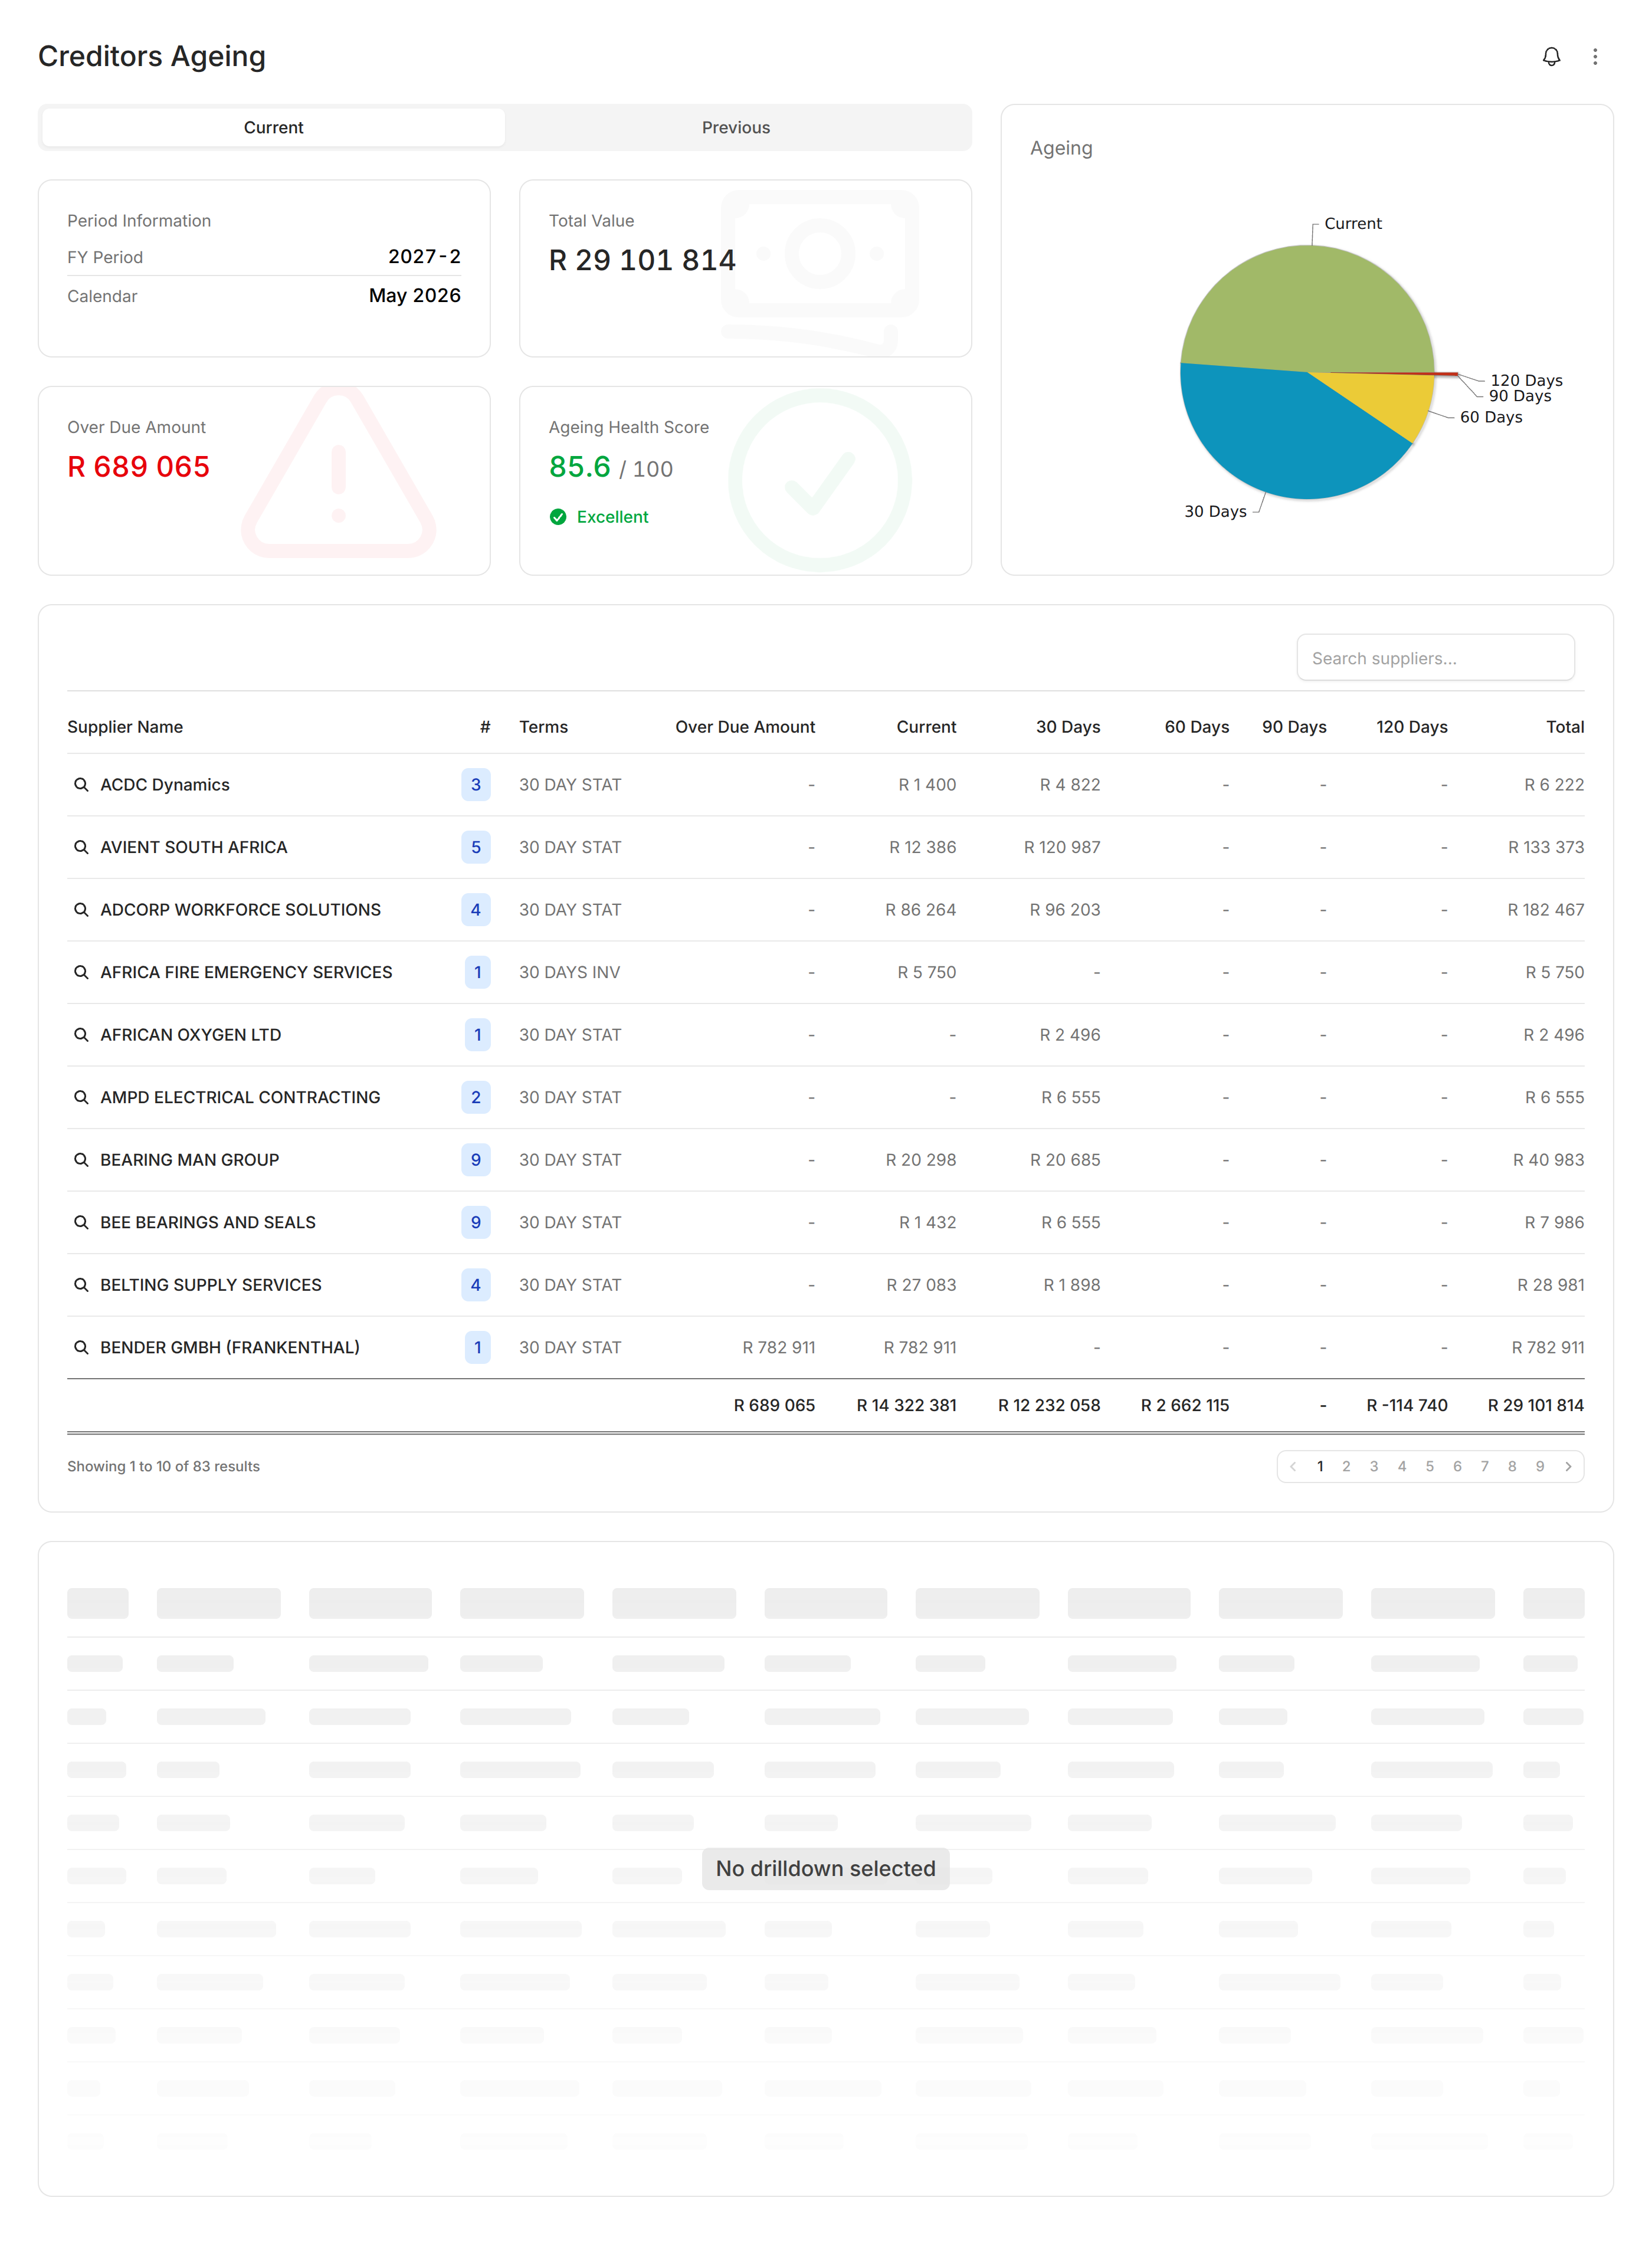Click the count badge 9 for BEARING MAN GROUP

pos(476,1160)
